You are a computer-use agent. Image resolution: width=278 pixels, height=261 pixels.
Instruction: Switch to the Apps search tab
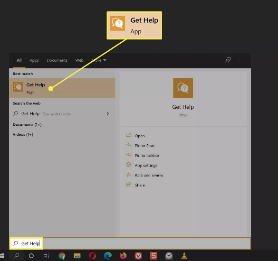coord(34,60)
